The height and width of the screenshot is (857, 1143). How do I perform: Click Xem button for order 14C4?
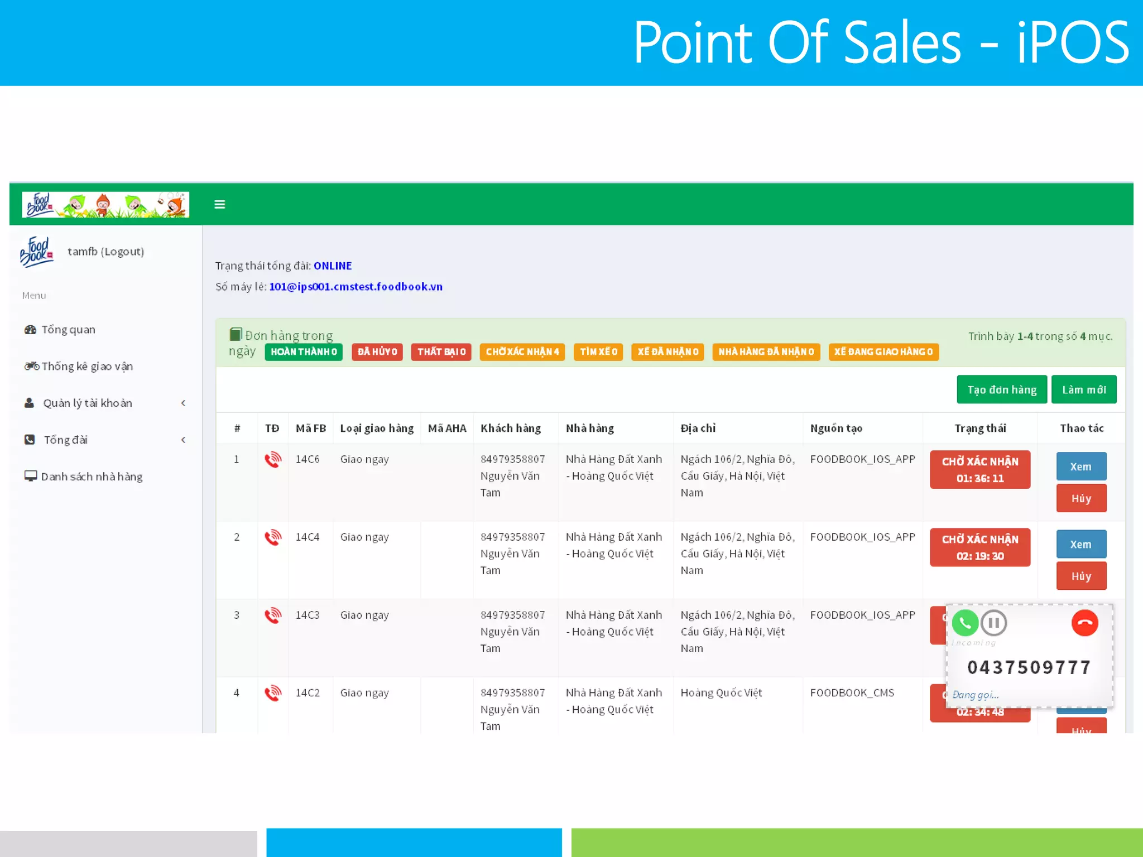click(x=1081, y=545)
